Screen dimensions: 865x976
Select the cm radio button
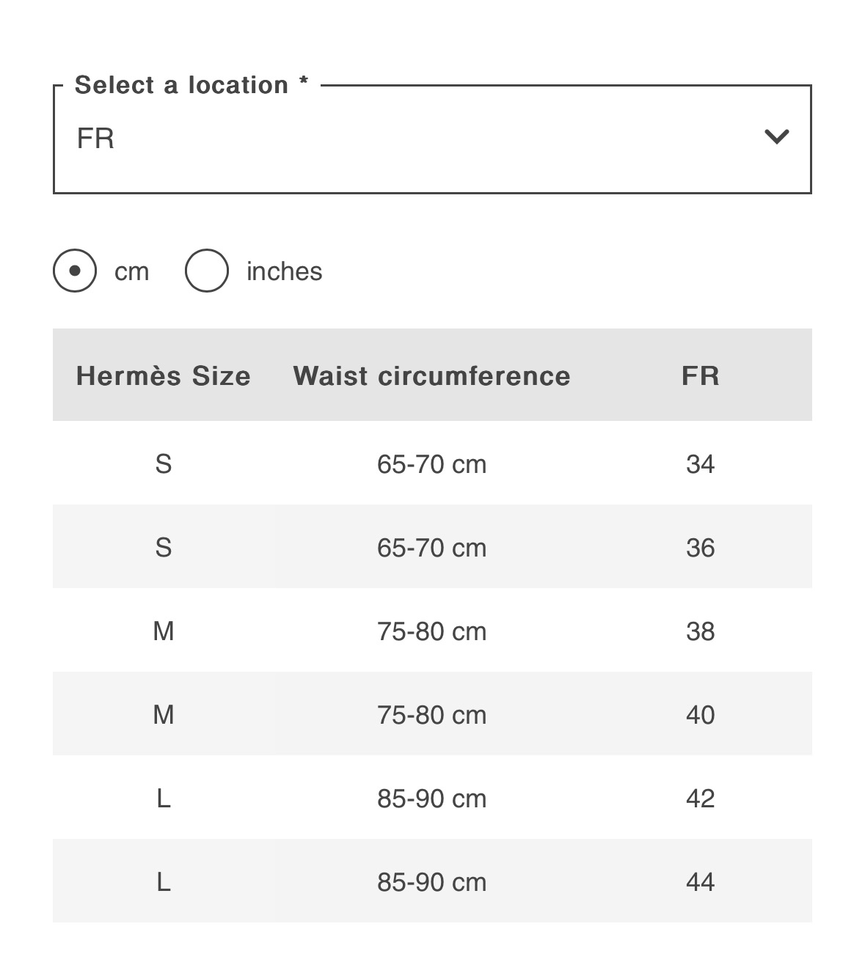coord(75,271)
